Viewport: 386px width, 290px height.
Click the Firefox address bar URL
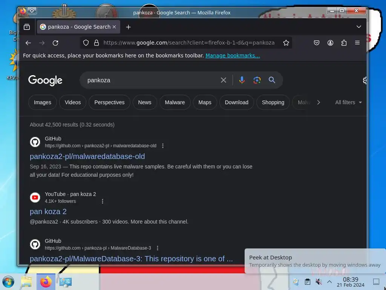point(189,43)
